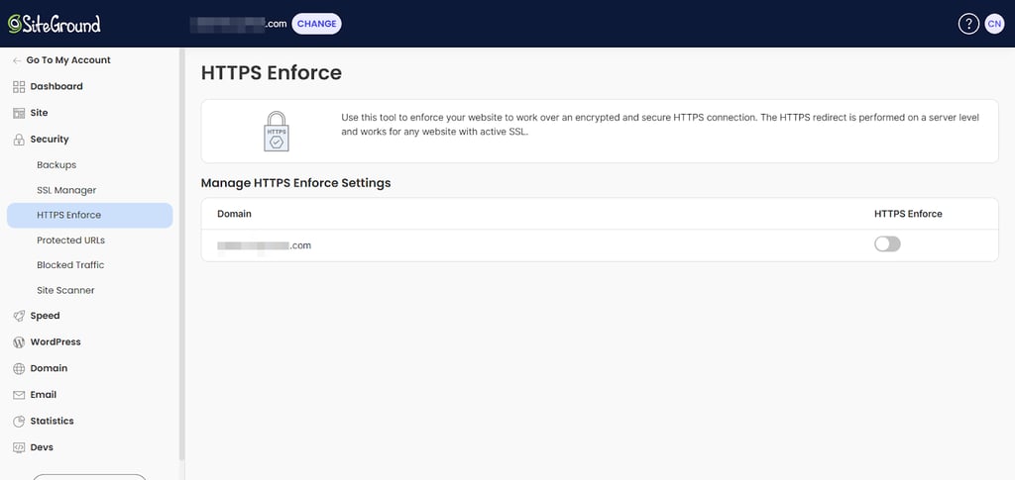Collapse the Security menu section
The image size is (1015, 480).
(x=50, y=140)
